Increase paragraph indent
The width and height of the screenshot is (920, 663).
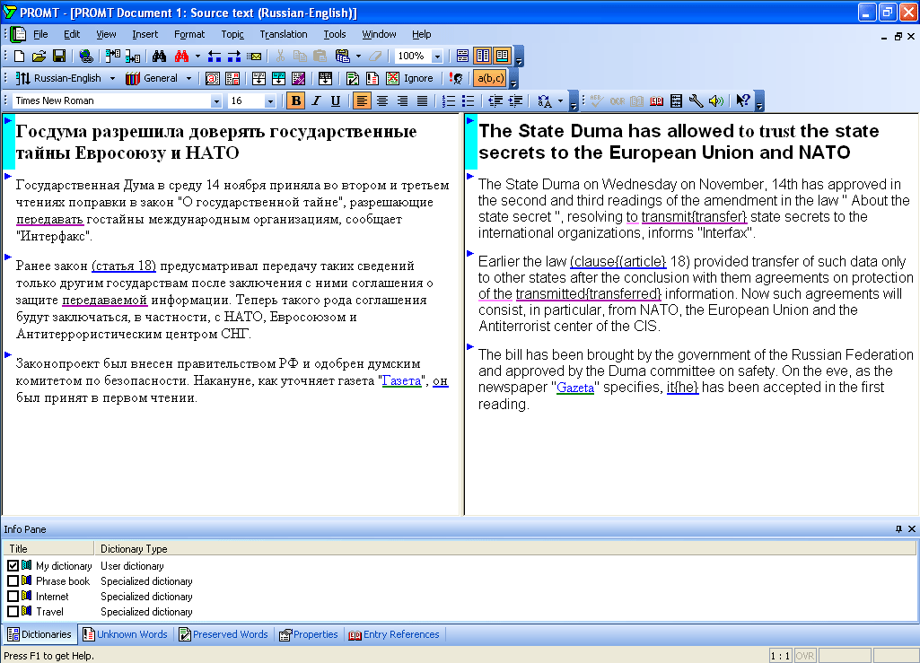click(515, 100)
